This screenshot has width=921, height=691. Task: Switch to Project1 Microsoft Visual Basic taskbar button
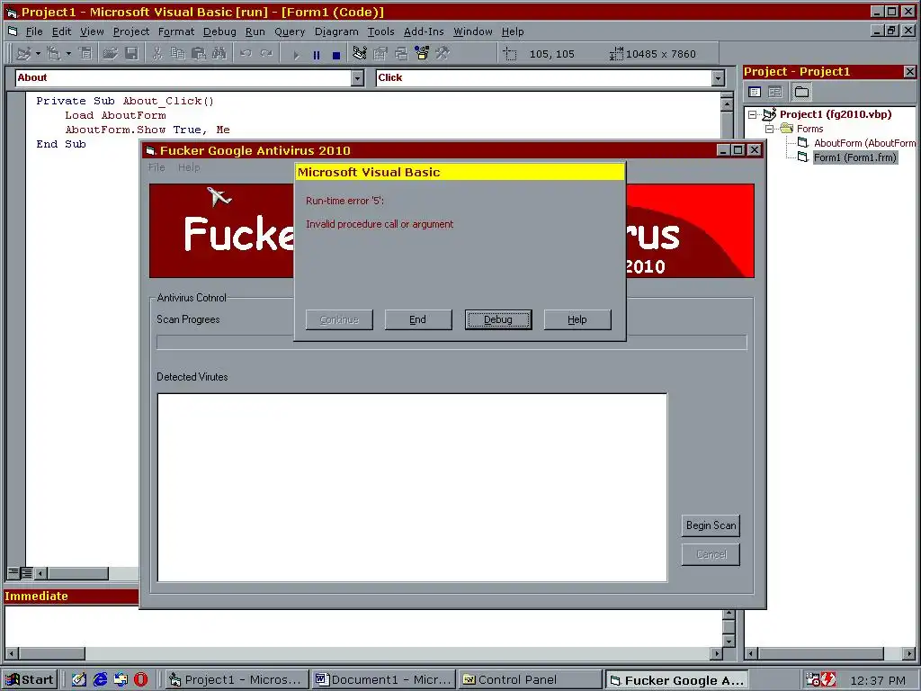237,680
